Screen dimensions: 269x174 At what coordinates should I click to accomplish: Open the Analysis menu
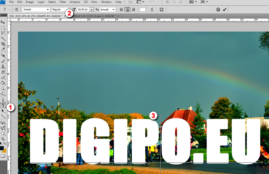point(75,2)
